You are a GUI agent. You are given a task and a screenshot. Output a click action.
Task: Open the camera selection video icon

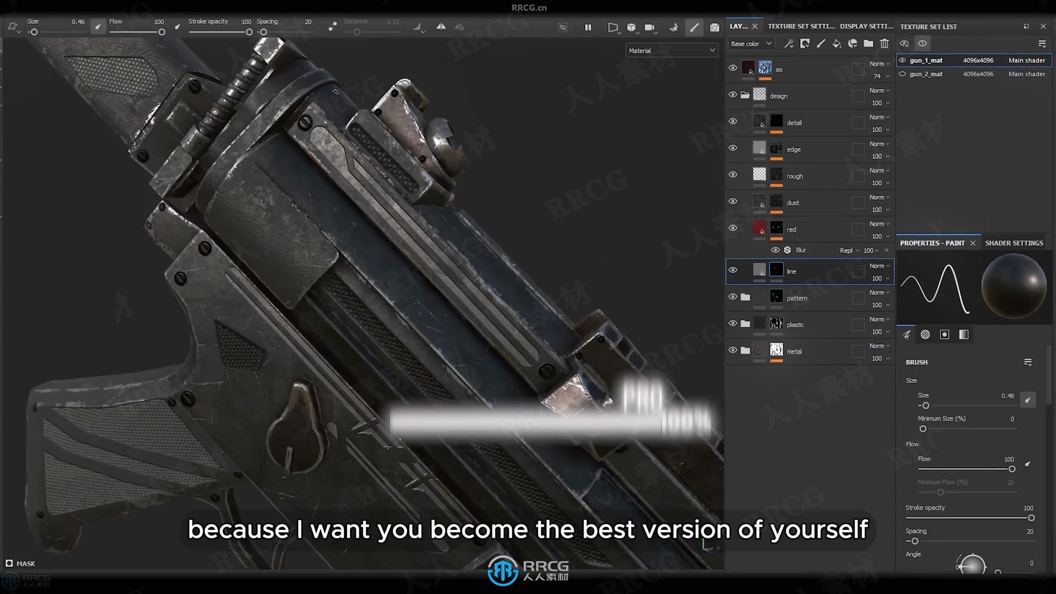650,28
